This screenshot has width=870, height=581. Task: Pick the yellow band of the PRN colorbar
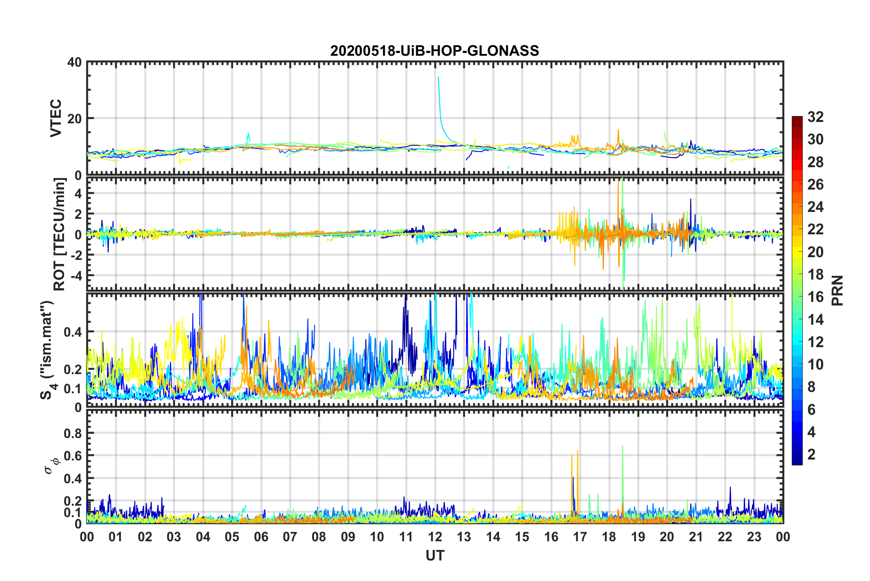point(797,253)
